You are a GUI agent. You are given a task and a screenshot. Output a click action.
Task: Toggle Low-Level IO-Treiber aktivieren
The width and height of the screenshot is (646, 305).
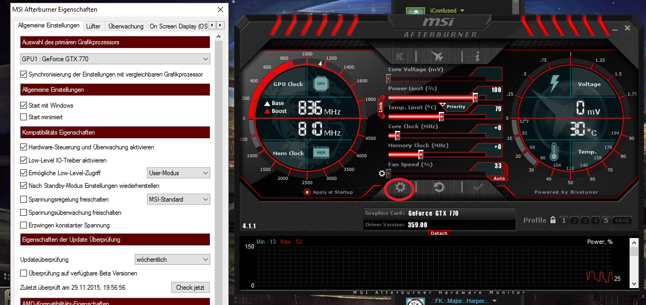pos(23,160)
